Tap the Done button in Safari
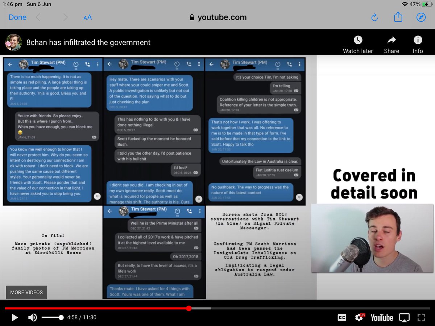The height and width of the screenshot is (326, 435). [x=17, y=17]
